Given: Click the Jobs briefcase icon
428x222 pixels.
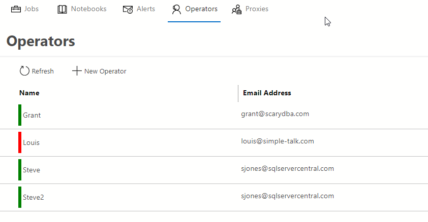Looking at the screenshot, I should (x=16, y=9).
